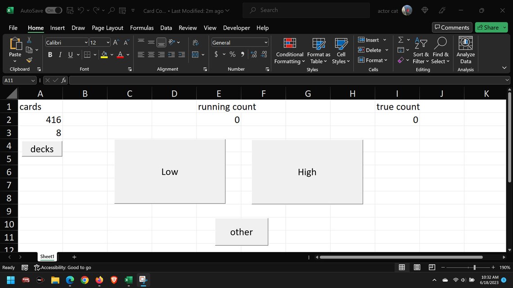Image resolution: width=513 pixels, height=288 pixels.
Task: Switch to the Formulas ribbon tab
Action: click(x=142, y=27)
